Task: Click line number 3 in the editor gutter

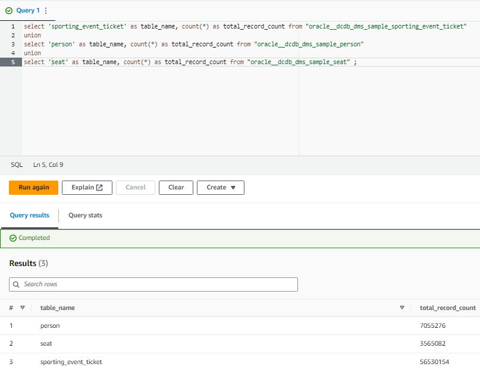Action: pyautogui.click(x=13, y=45)
